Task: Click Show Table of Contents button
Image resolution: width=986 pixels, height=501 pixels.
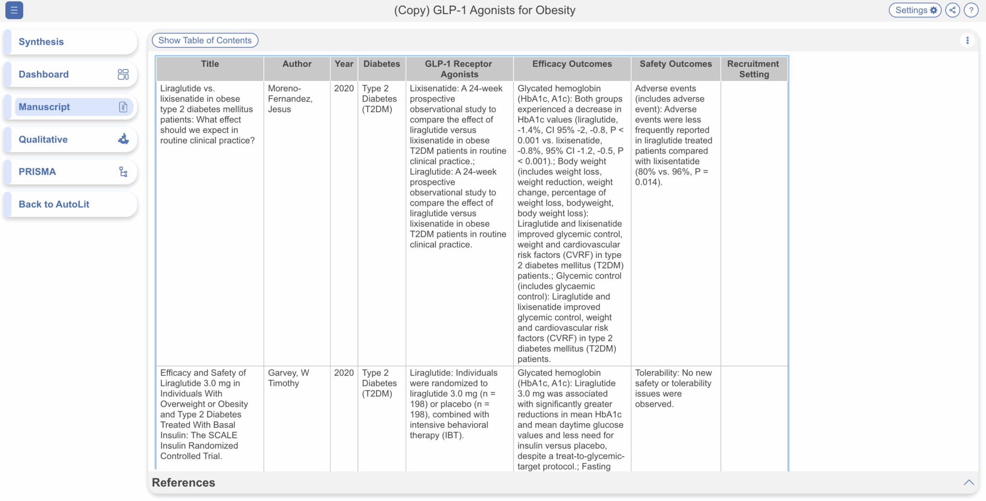Action: (205, 40)
